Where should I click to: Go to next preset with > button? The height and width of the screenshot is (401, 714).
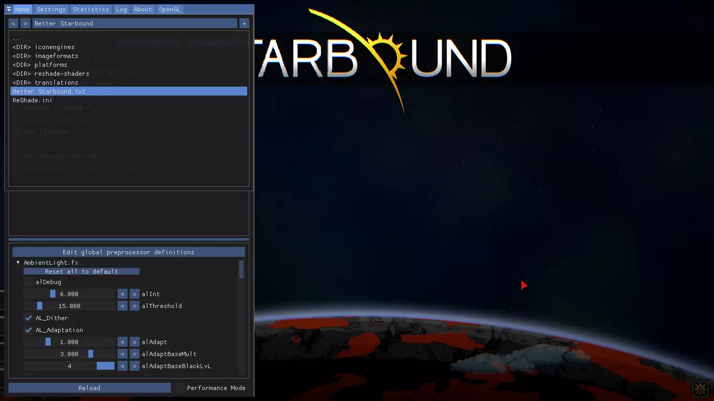[26, 23]
